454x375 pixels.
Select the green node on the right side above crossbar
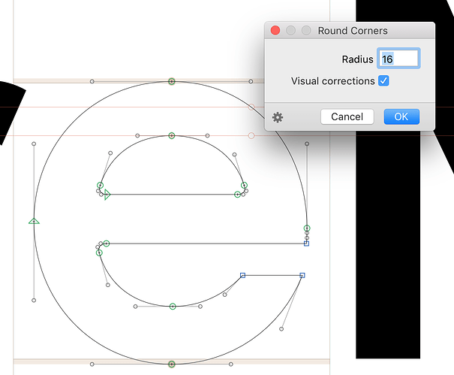click(307, 228)
